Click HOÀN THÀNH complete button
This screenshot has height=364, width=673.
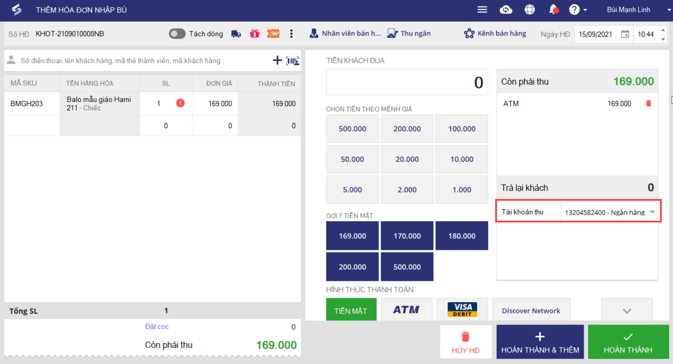(x=628, y=342)
